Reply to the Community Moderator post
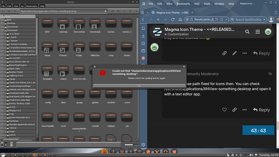This screenshot has width=279, height=157. 261,110
